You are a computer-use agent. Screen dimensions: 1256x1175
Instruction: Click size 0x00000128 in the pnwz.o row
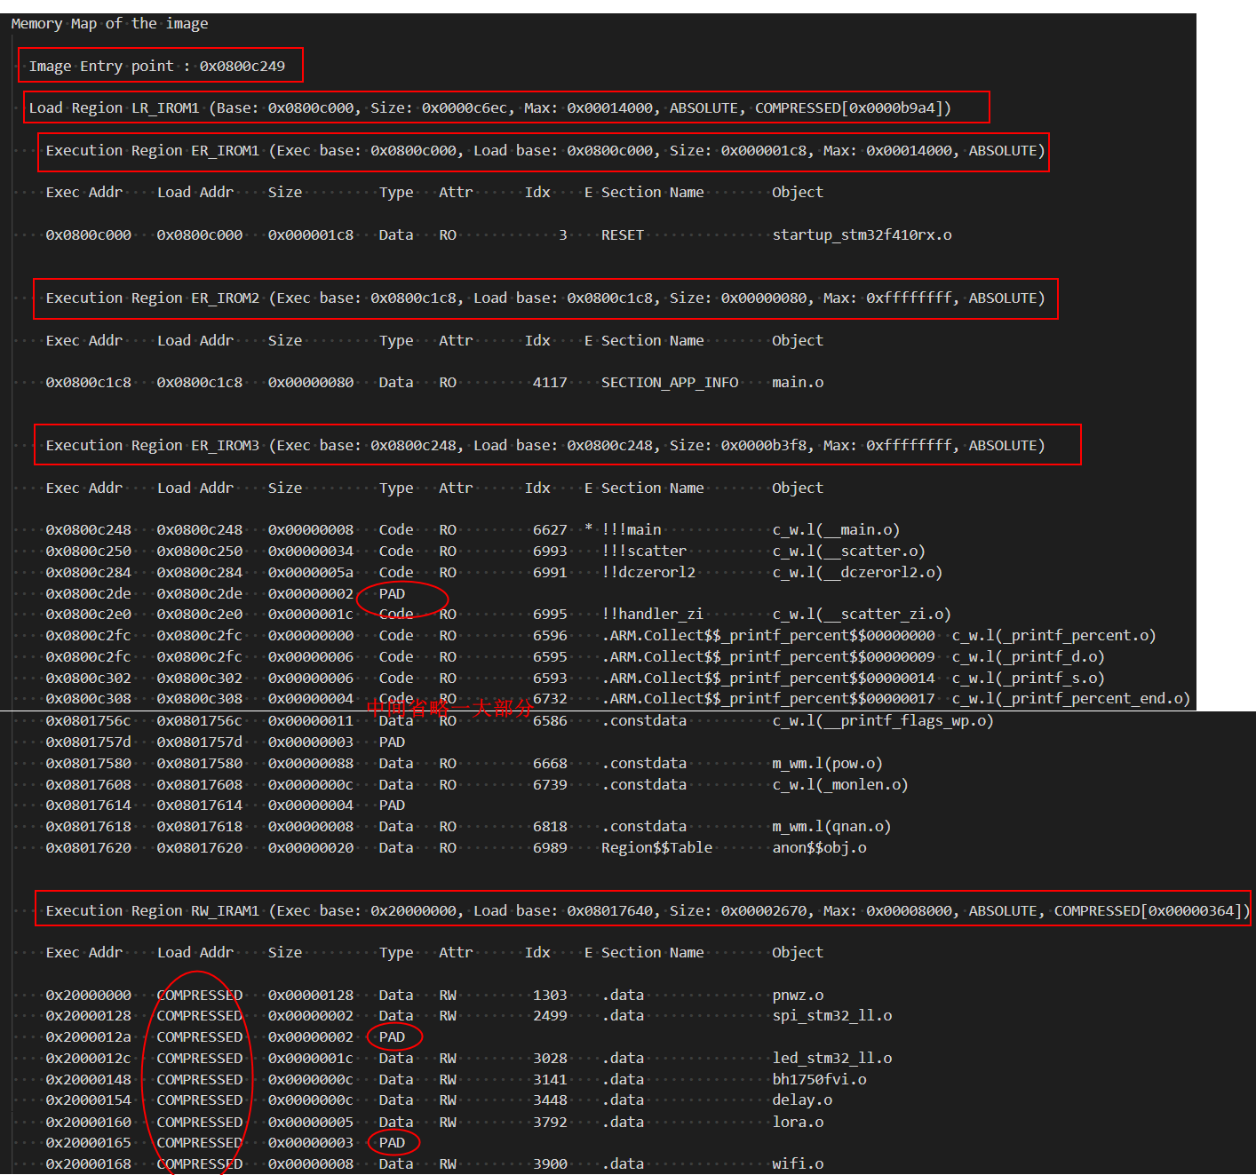point(311,996)
